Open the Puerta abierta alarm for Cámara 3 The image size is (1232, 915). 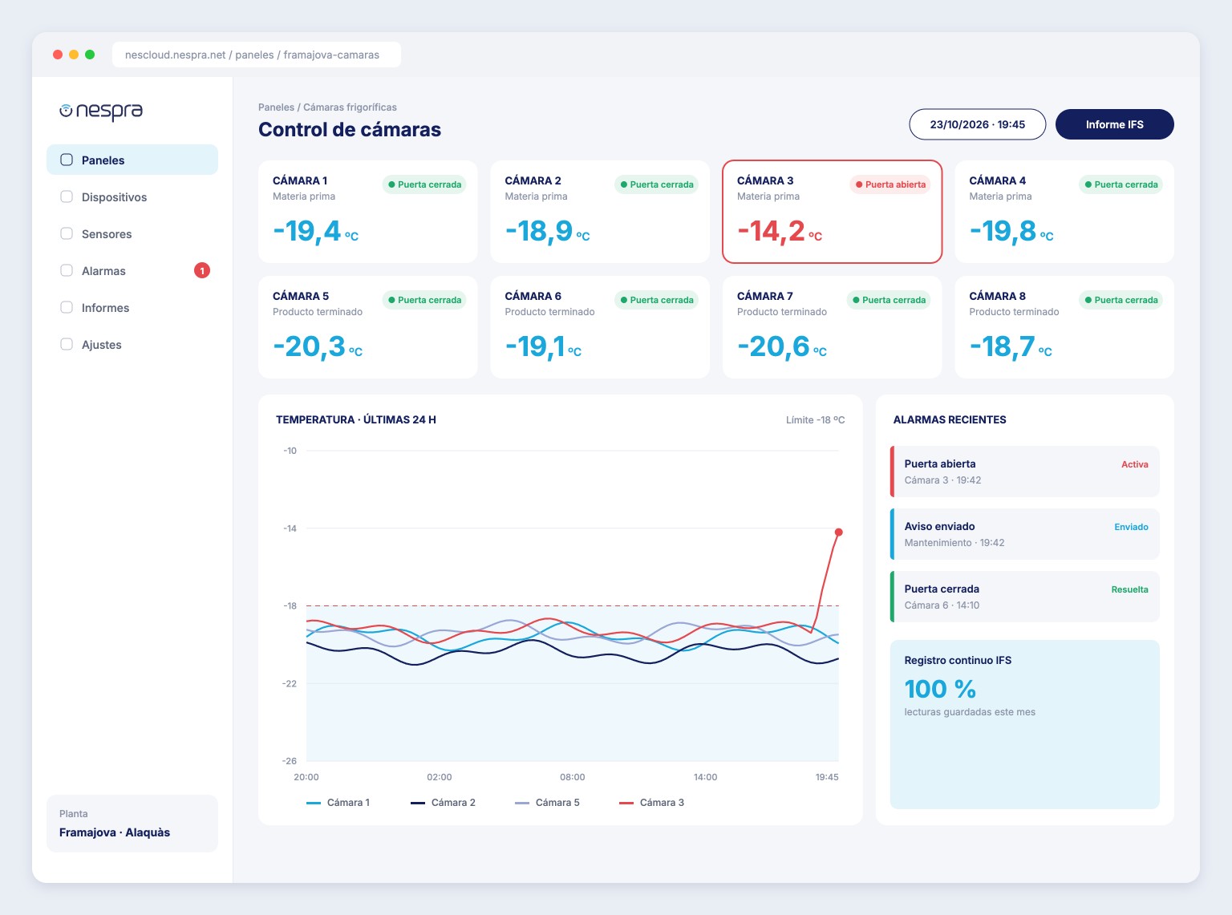[1025, 472]
